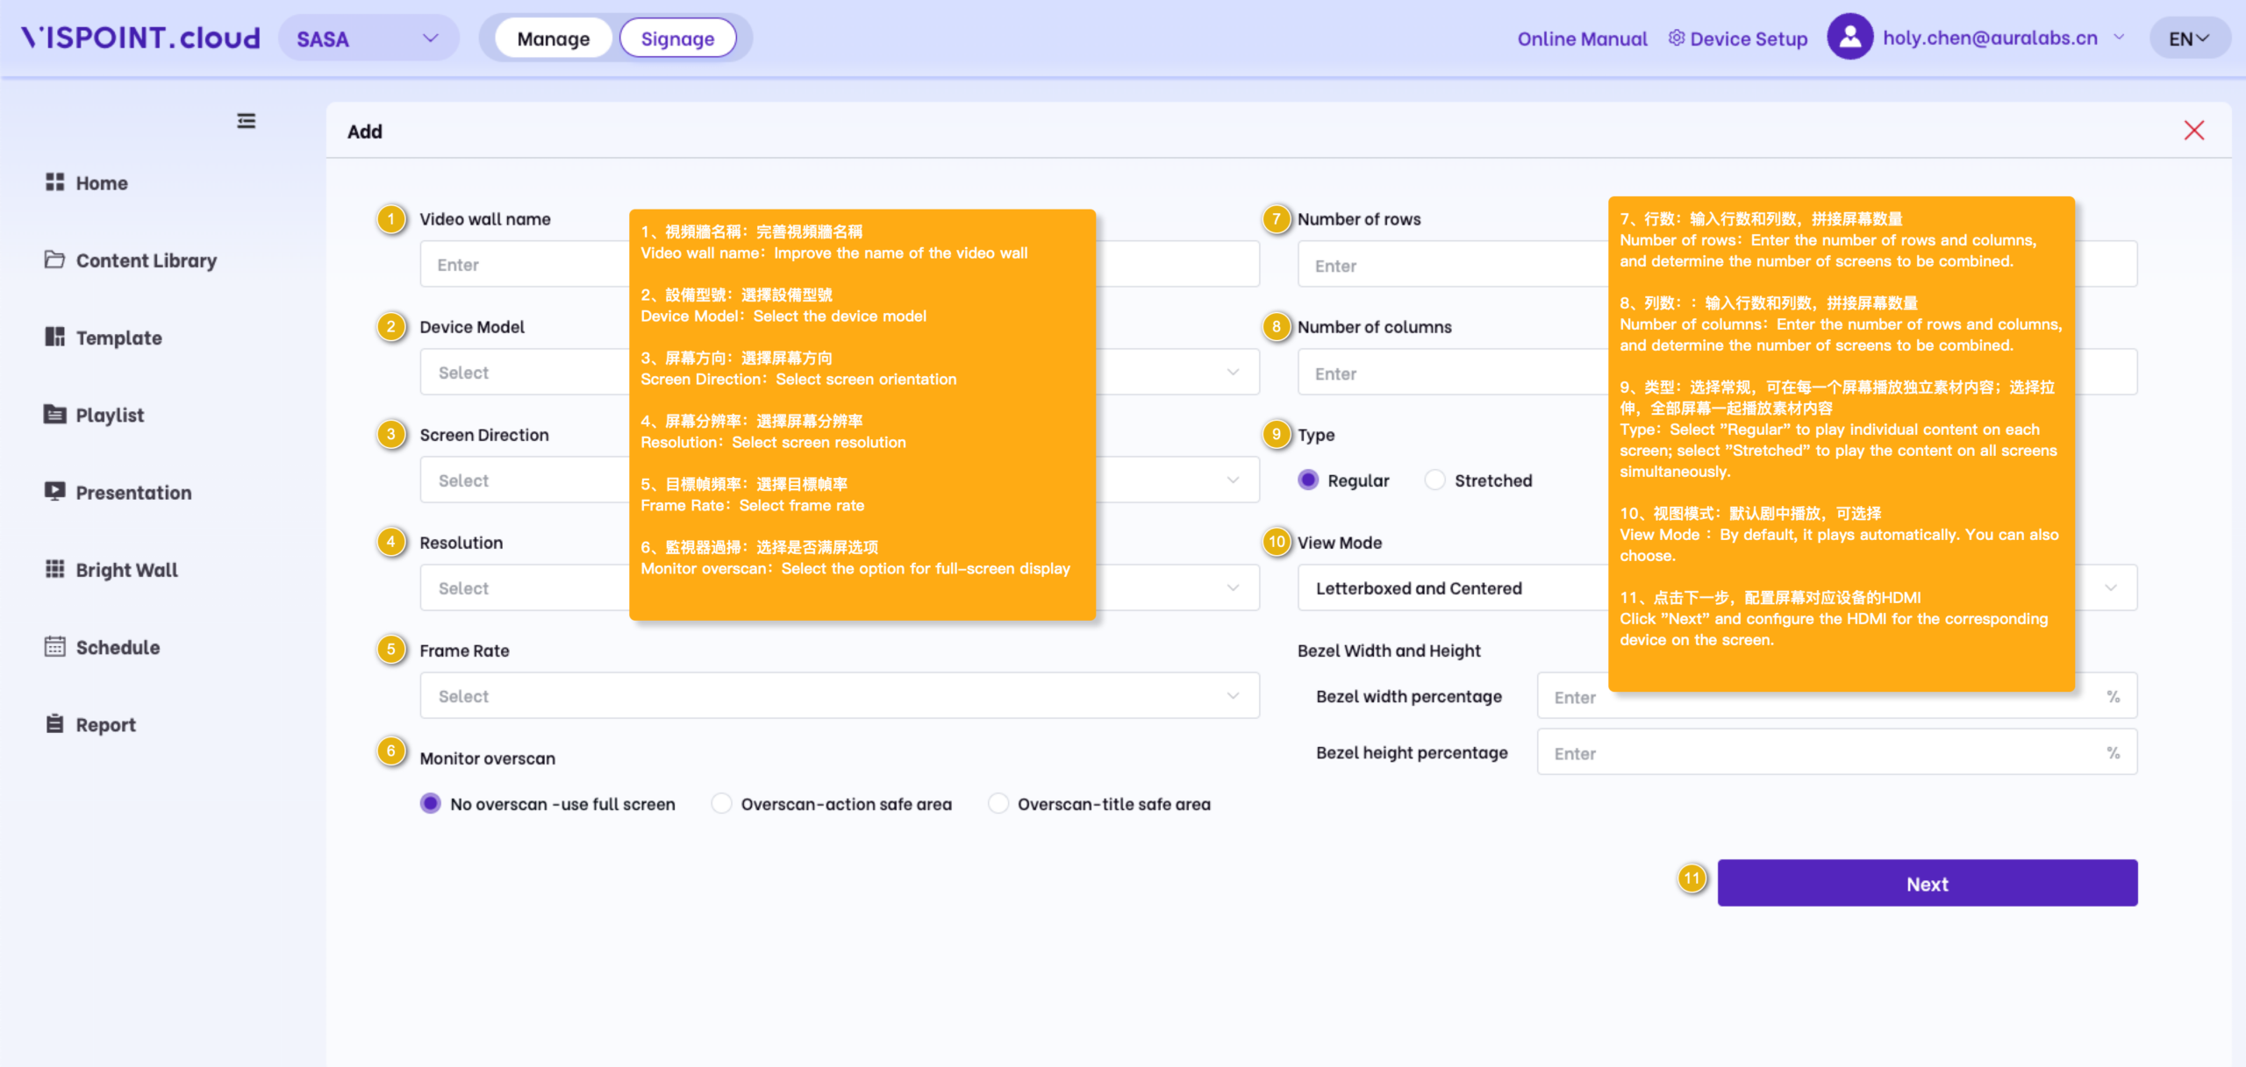Expand the Frame Rate dropdown
Image resolution: width=2246 pixels, height=1067 pixels.
tap(840, 696)
